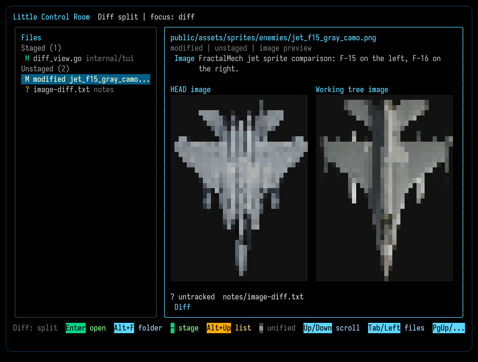This screenshot has width=478, height=362.
Task: Click the 'HEAD image' label
Action: tap(191, 89)
